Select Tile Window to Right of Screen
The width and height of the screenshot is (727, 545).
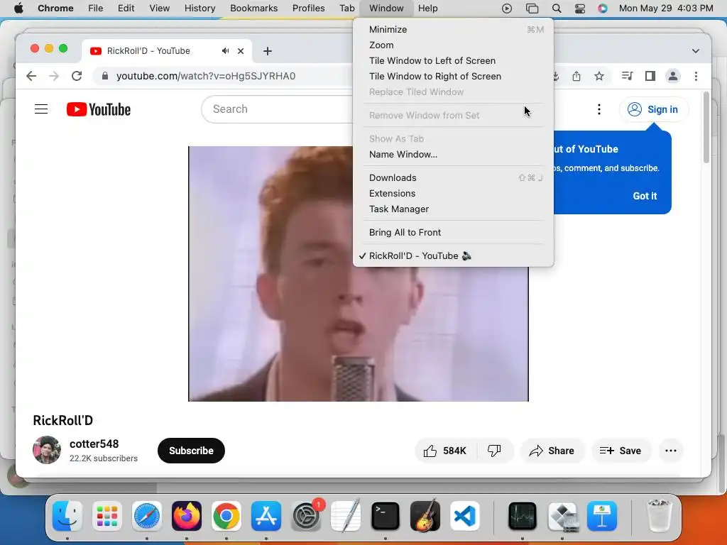tap(454, 77)
